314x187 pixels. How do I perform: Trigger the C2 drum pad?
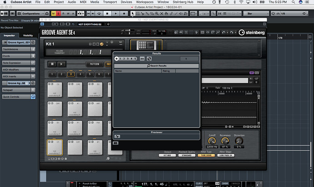click(x=55, y=90)
